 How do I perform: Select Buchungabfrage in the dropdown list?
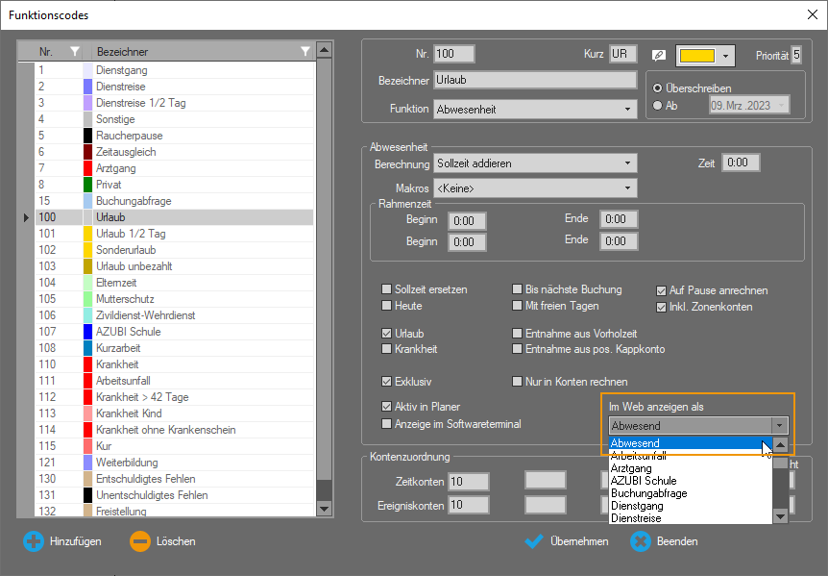point(648,493)
